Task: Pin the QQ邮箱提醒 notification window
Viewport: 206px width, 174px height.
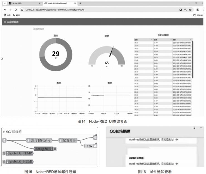Action: click(194, 128)
